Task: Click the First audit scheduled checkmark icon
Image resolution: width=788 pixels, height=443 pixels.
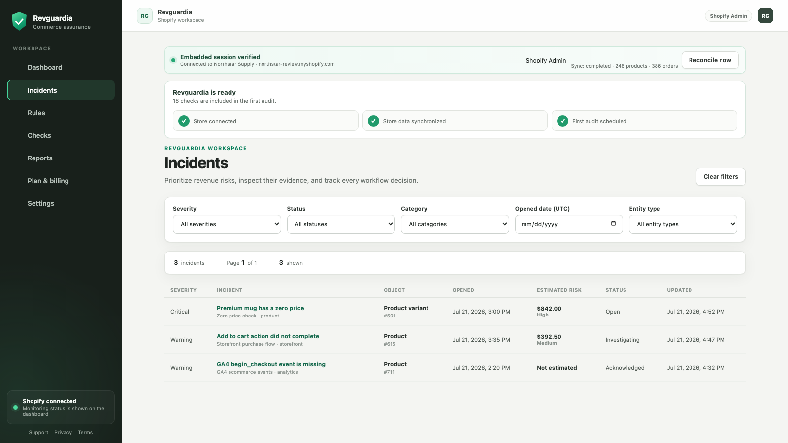Action: pyautogui.click(x=562, y=121)
